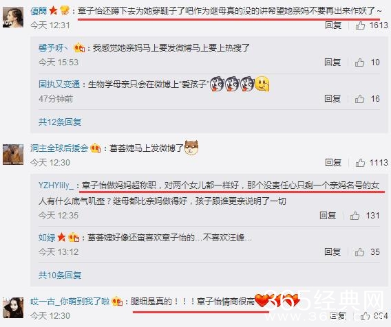Click thumbs-up on the comment with 10 likes
The height and width of the screenshot is (327, 391).
coord(359,63)
